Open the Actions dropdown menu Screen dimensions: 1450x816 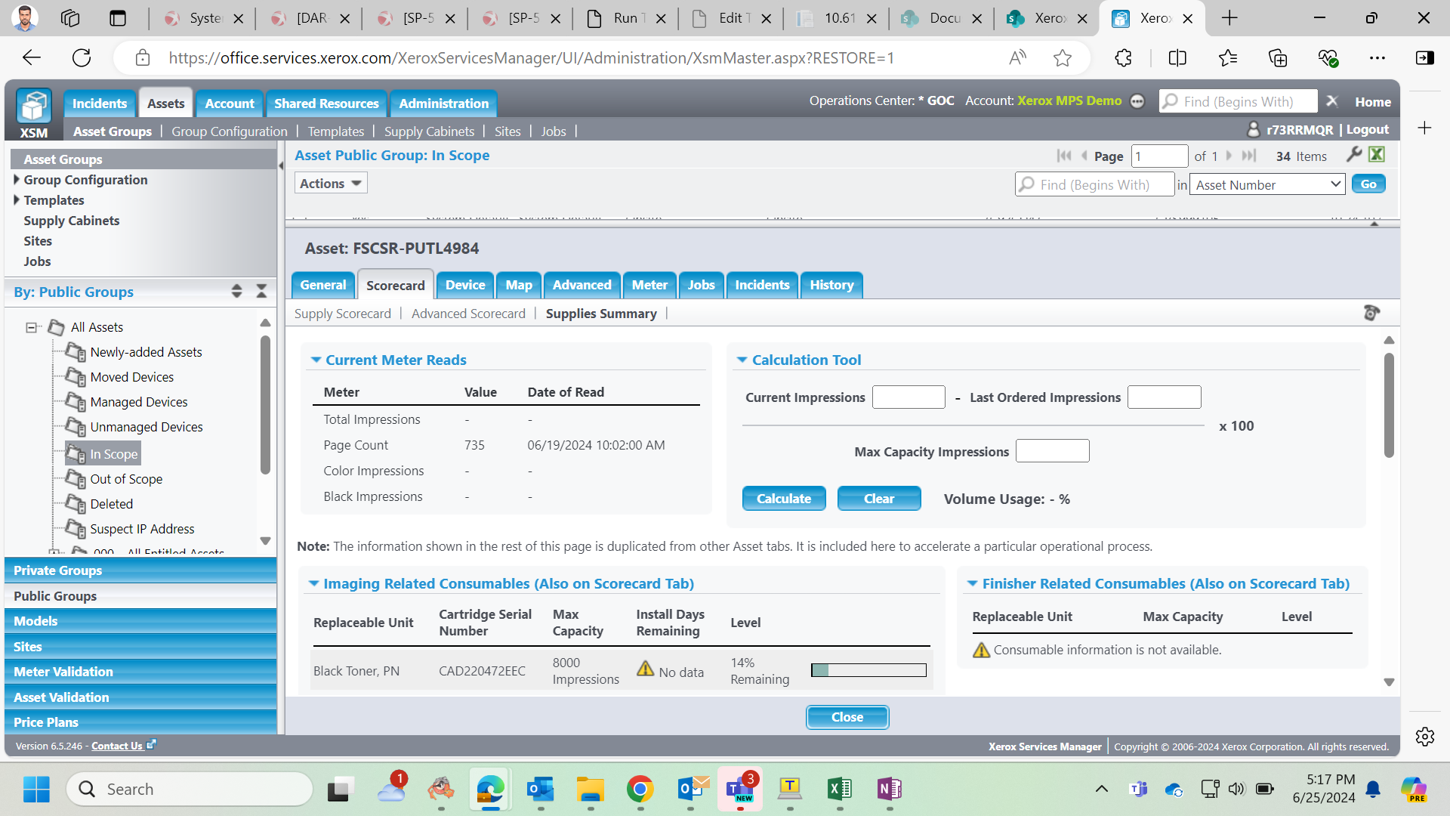tap(330, 184)
